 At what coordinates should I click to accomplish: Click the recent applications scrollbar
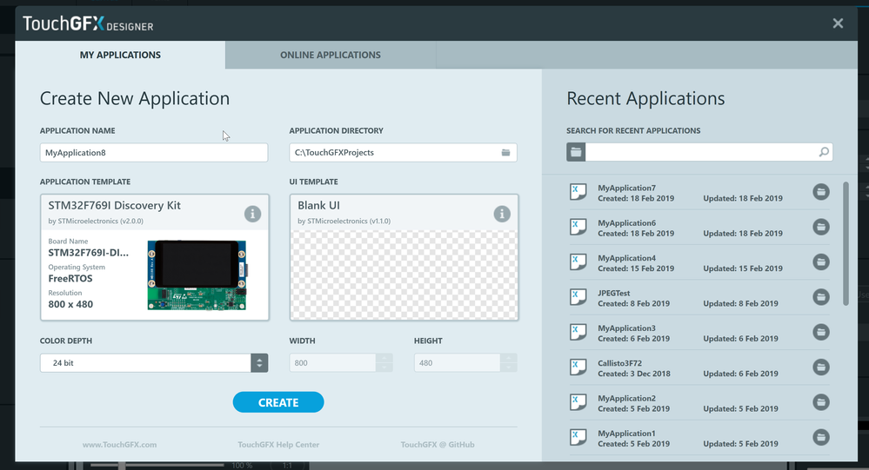point(846,243)
